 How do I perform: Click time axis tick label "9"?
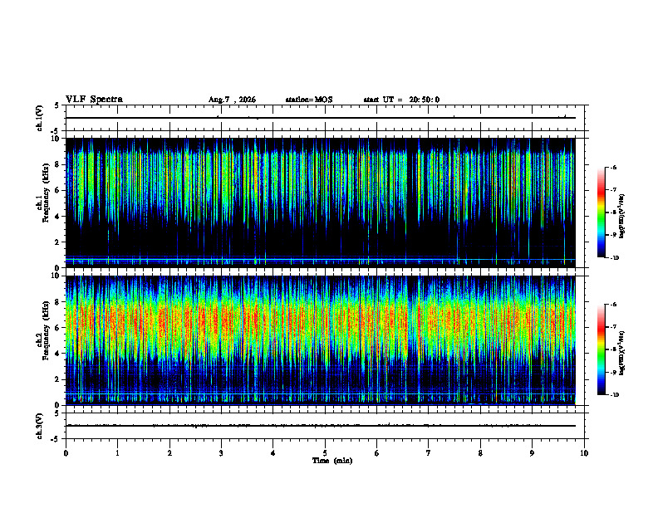[532, 453]
